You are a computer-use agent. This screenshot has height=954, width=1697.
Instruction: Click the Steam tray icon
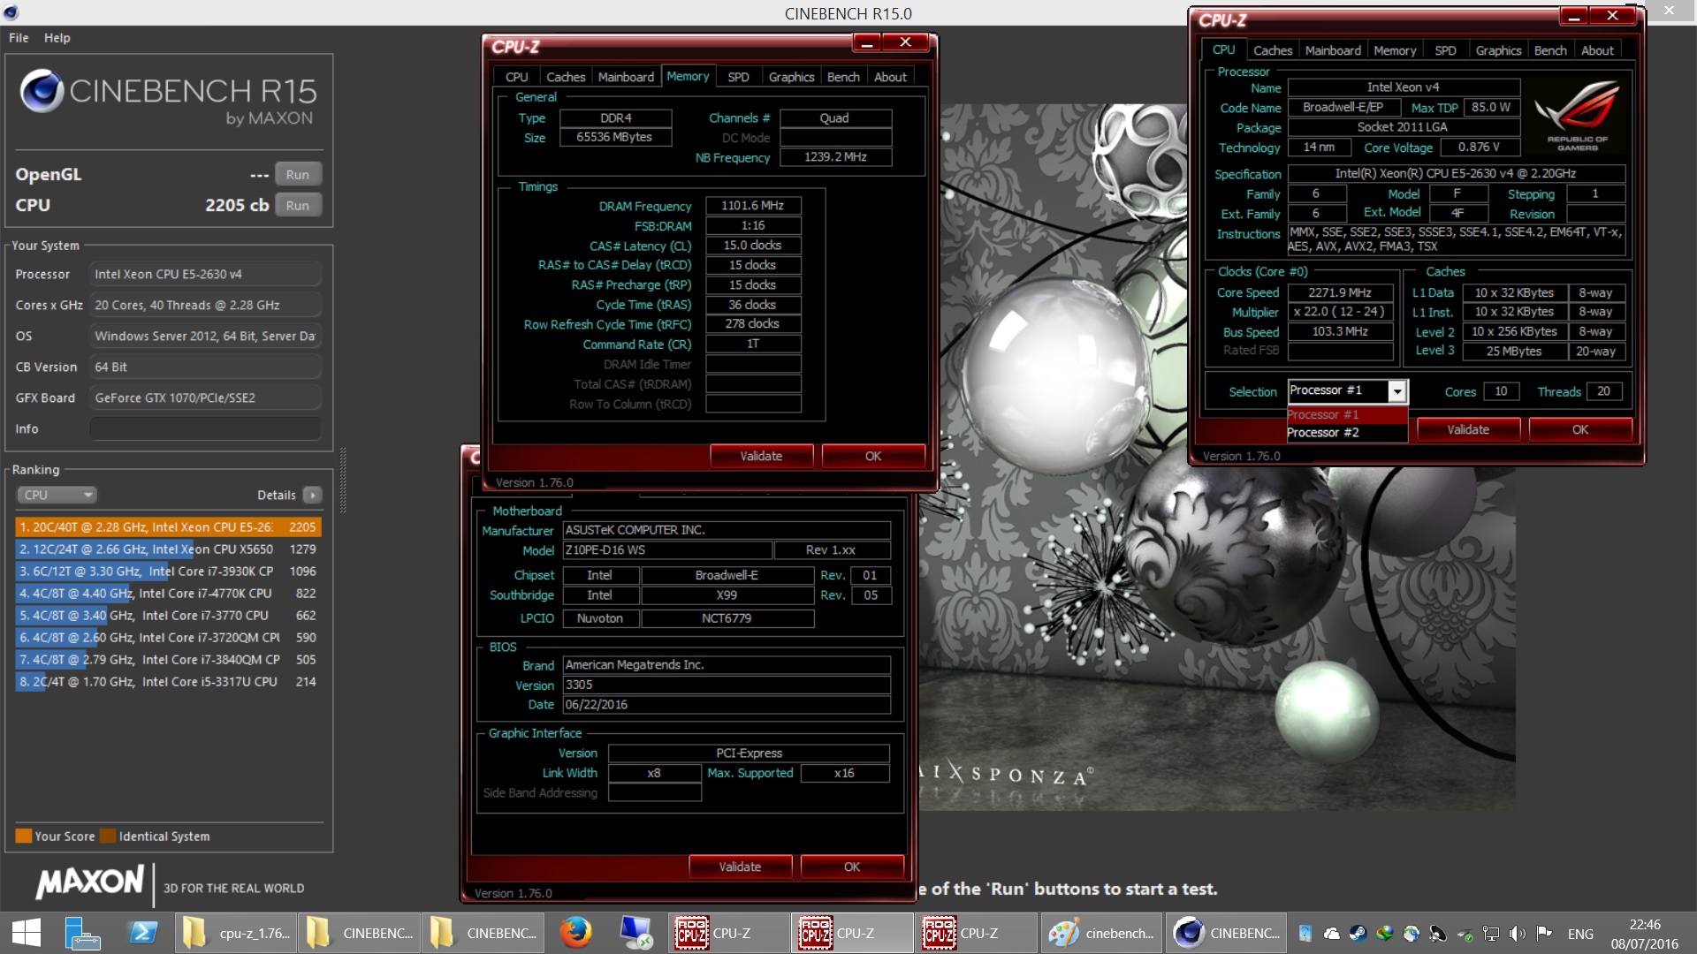point(1358,933)
